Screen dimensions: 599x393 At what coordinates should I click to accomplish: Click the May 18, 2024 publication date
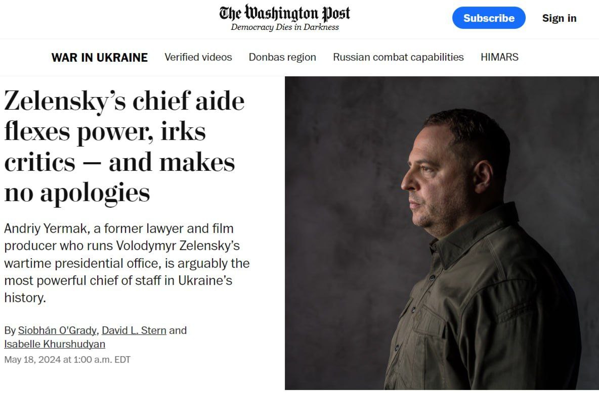pyautogui.click(x=67, y=360)
